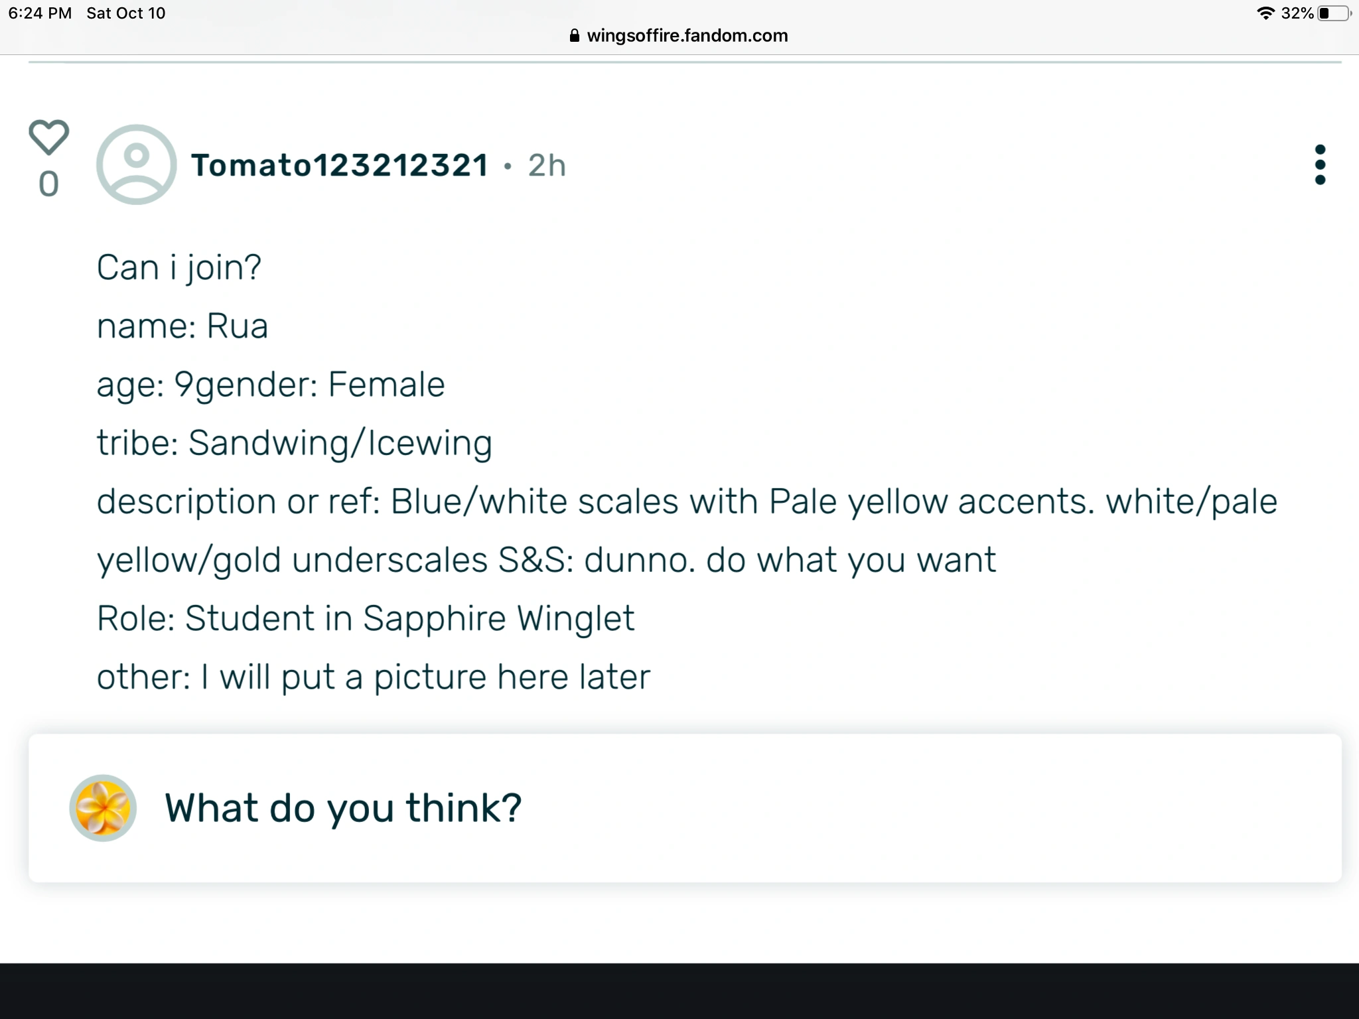Image resolution: width=1359 pixels, height=1019 pixels.
Task: Click the "tribe: Sandwing/Icewing" line
Action: (294, 443)
